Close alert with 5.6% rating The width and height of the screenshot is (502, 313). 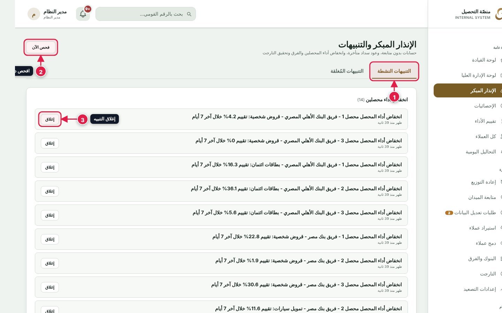tap(50, 215)
